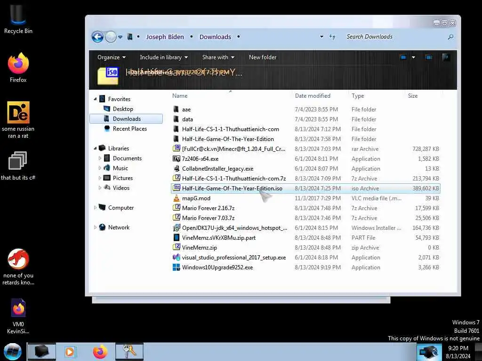Sort by the Type column header
Viewport: 482px width, 361px height.
coord(377,96)
